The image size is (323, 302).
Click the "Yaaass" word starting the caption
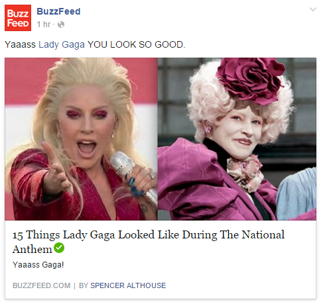point(20,44)
